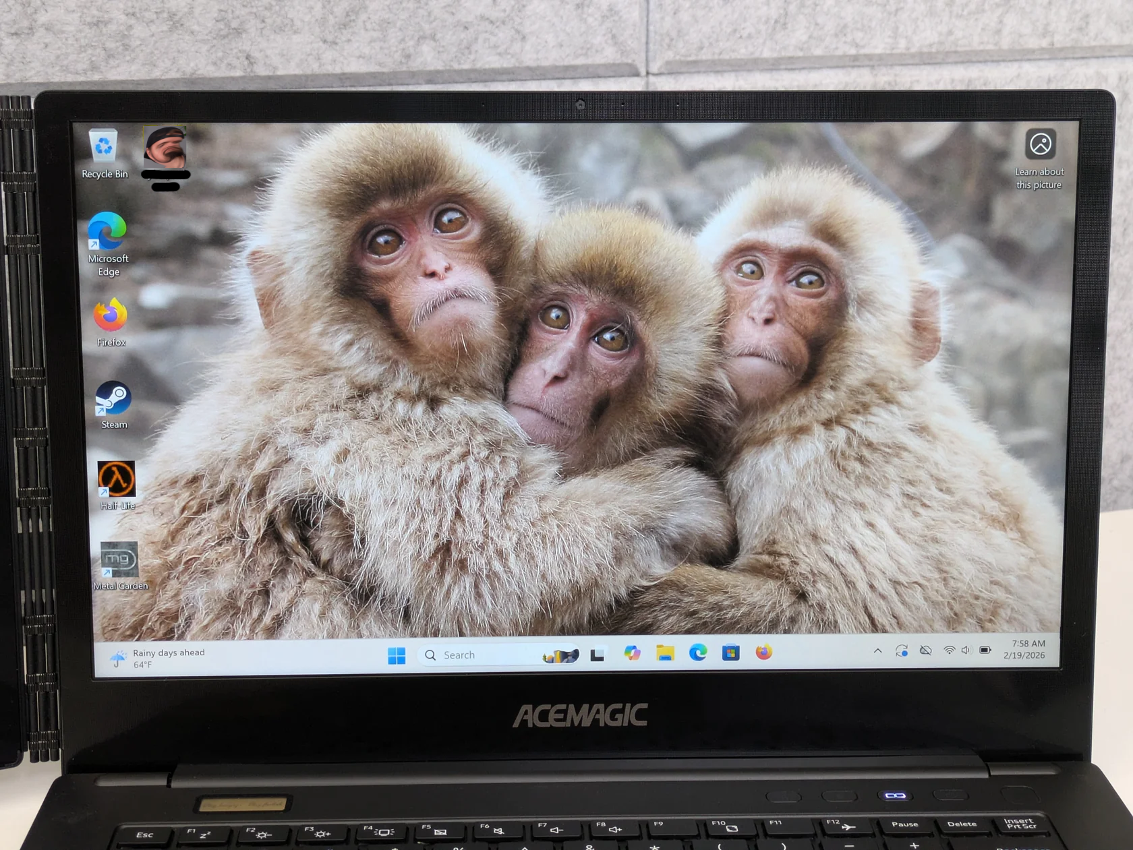Open the Wi-Fi network quick settings

[949, 650]
